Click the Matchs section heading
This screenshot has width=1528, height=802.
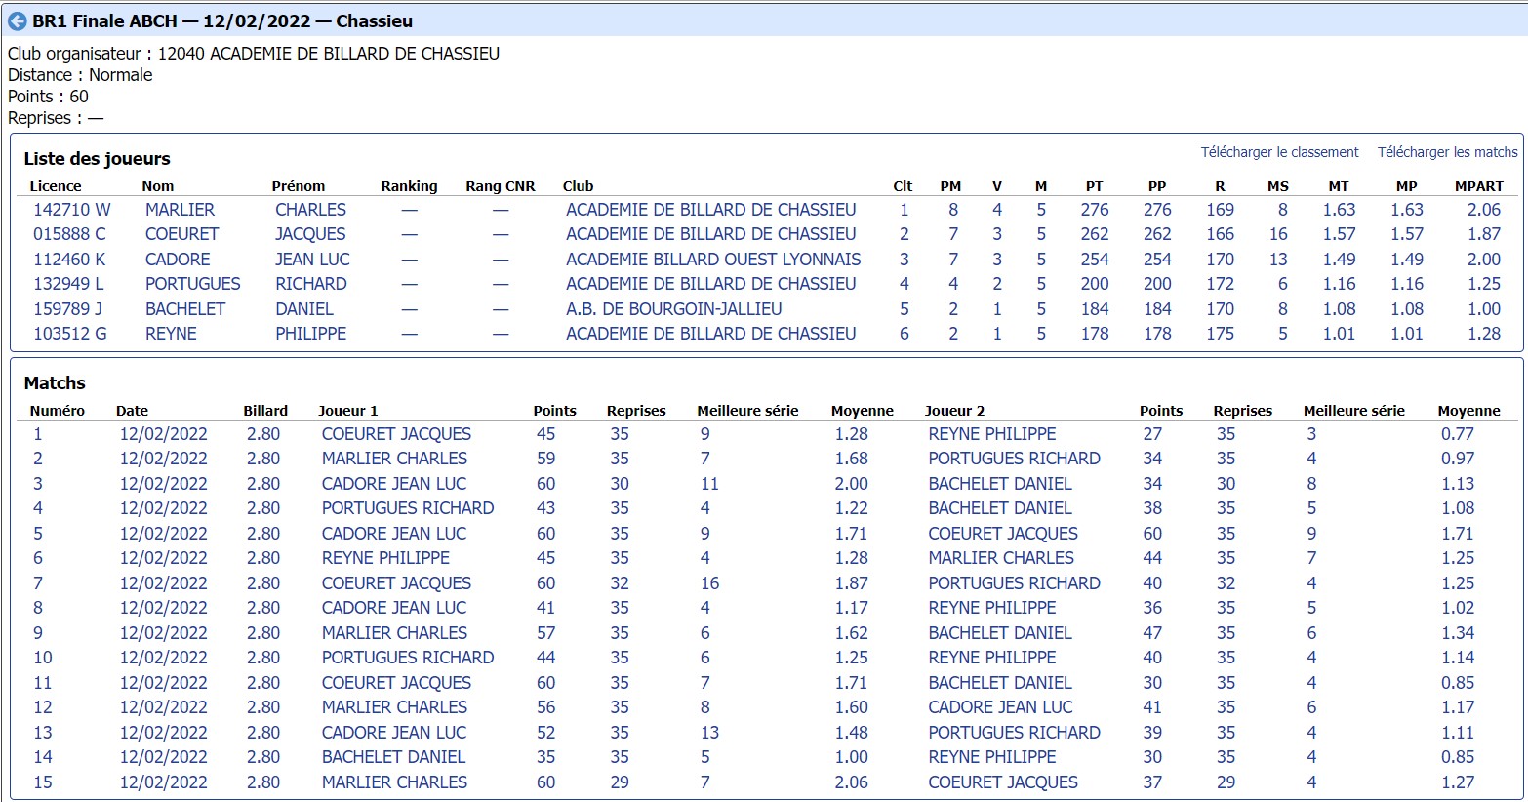pos(55,383)
